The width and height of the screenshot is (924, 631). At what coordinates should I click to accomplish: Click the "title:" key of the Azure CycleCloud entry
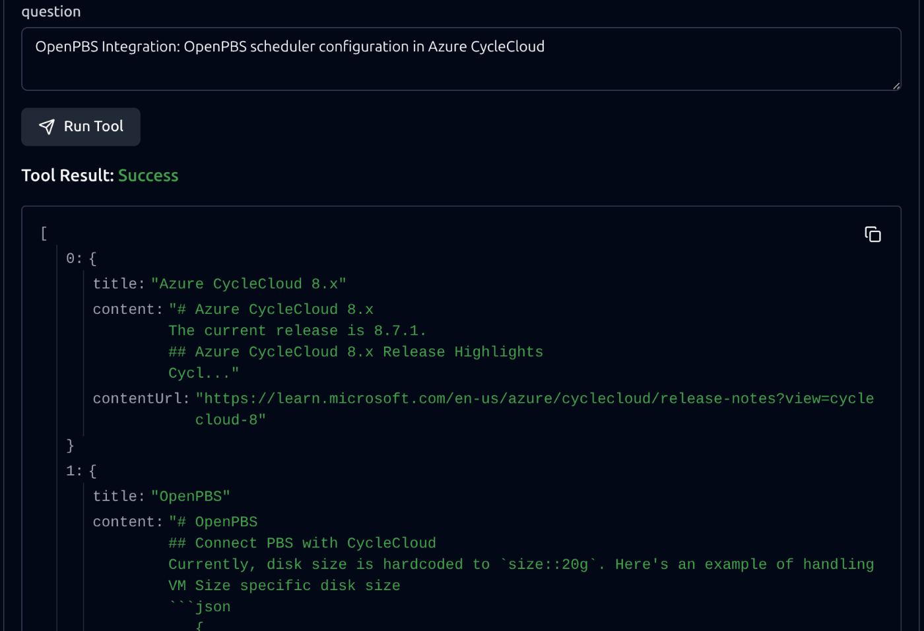click(x=119, y=284)
